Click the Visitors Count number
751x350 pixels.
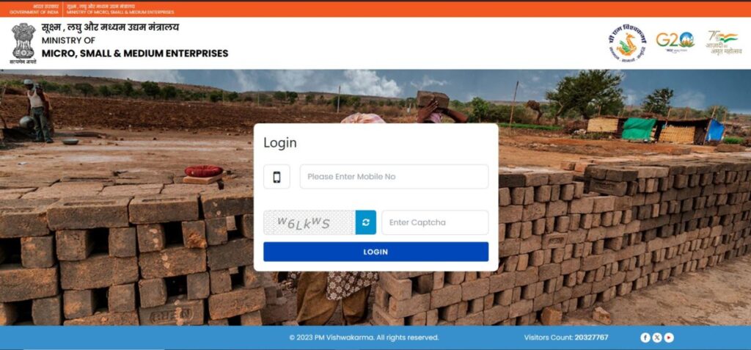click(x=592, y=338)
